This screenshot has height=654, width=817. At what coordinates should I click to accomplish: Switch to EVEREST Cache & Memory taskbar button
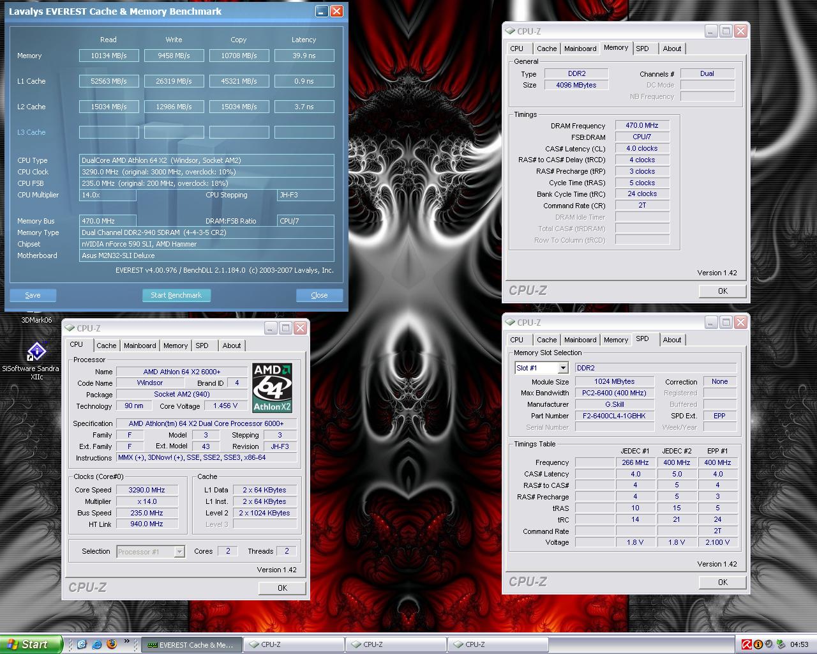191,644
